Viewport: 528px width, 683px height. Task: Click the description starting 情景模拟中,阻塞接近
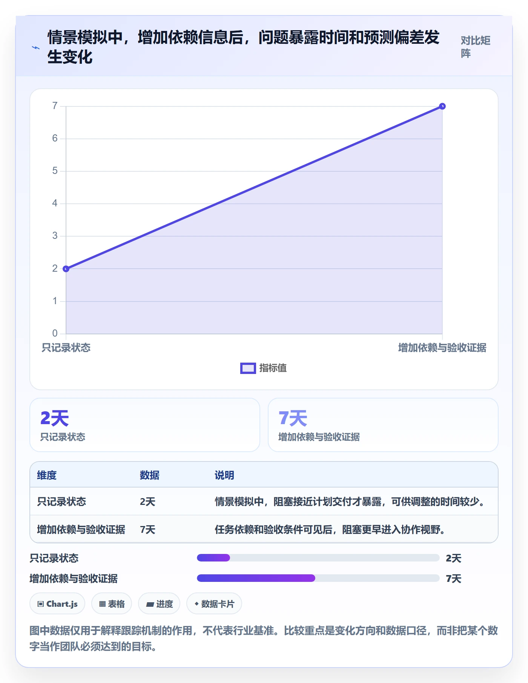click(351, 501)
